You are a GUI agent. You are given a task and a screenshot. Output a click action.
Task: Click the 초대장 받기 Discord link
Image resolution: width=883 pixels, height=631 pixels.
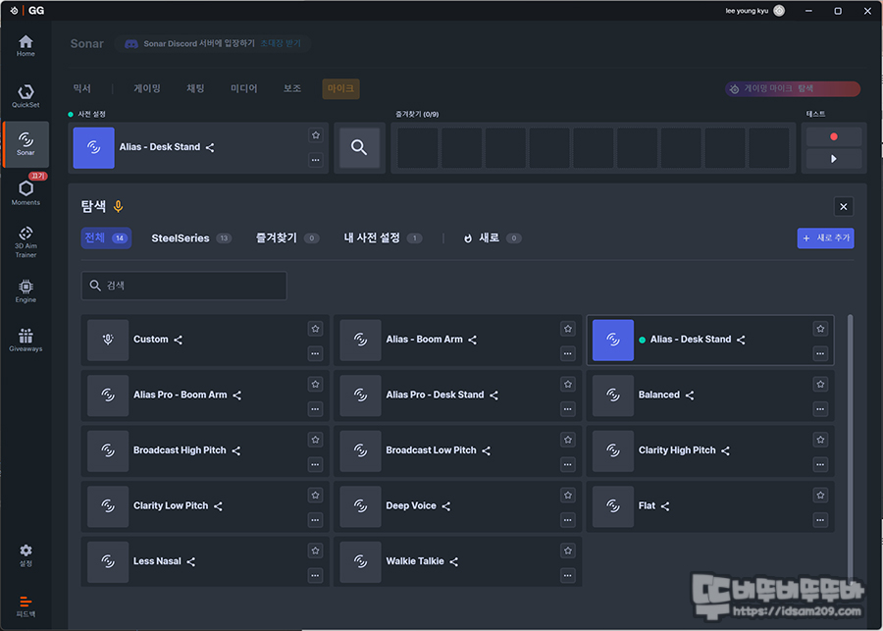pos(281,43)
